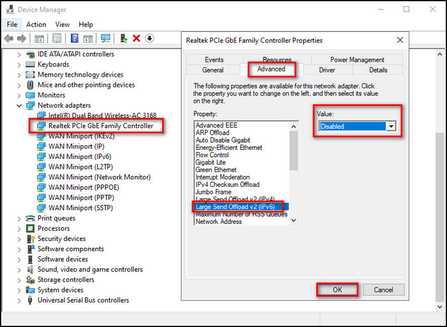Screen dimensions: 447x327
Task: Click the Property list scroll down arrow
Action: 294,221
